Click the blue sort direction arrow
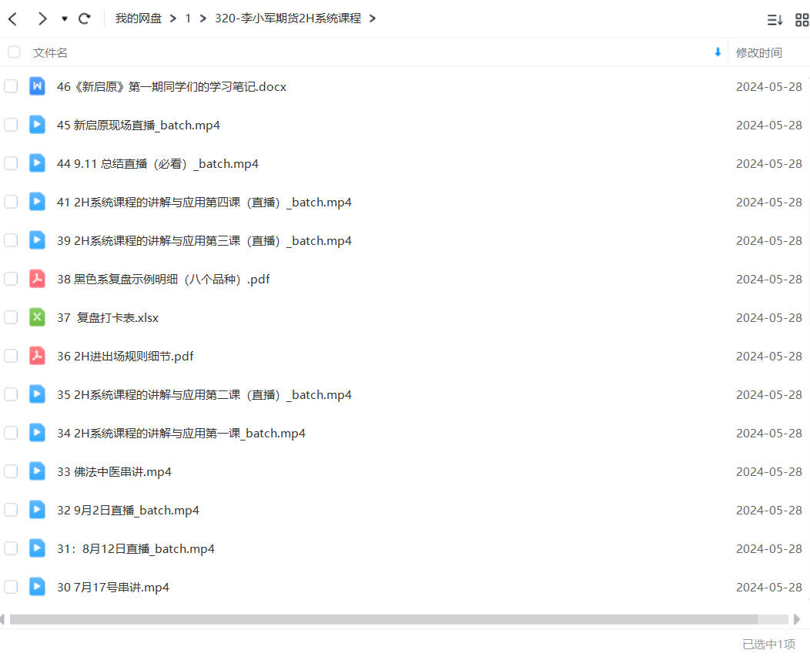Viewport: 810px width, 660px height. pyautogui.click(x=718, y=52)
